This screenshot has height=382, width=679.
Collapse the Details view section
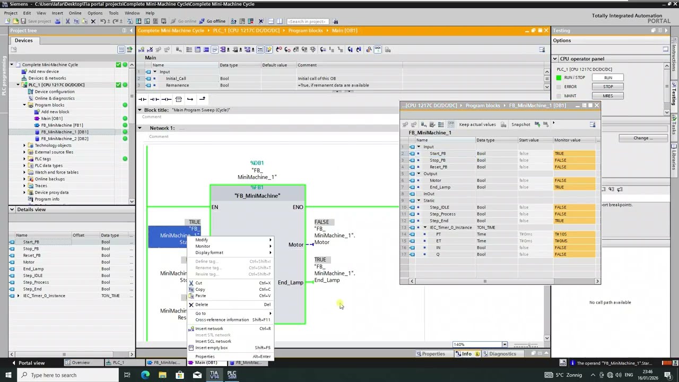point(12,210)
